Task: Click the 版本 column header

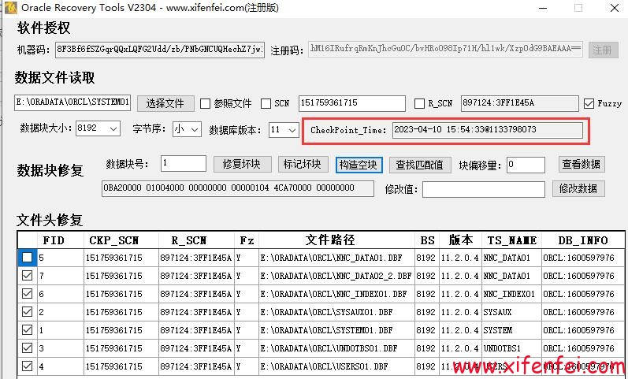Action: click(461, 240)
